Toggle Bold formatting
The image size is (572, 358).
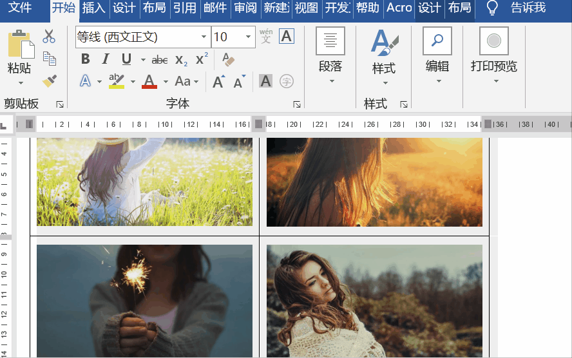click(86, 59)
